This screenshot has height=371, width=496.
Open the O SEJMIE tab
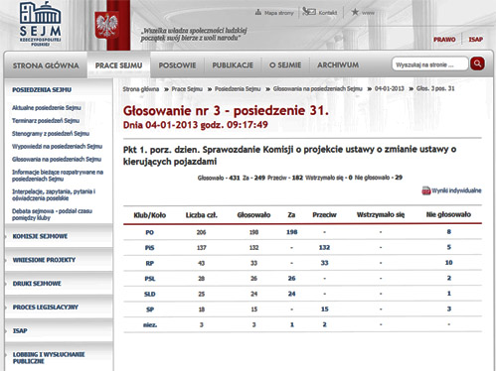pyautogui.click(x=285, y=65)
